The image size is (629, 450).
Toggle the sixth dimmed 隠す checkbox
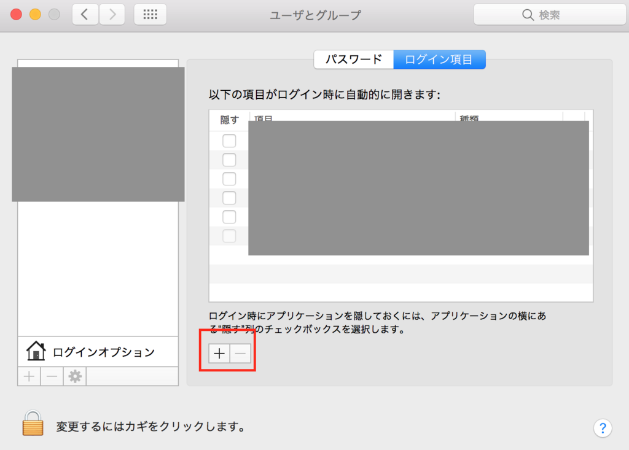(229, 236)
